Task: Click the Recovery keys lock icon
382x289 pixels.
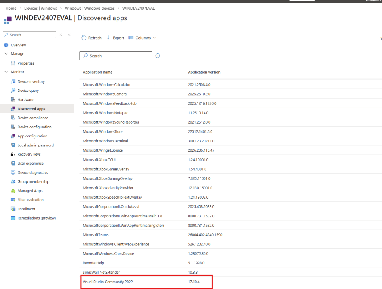Action: 13,155
